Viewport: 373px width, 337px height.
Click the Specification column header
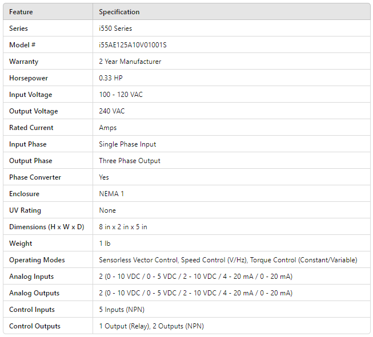point(119,12)
